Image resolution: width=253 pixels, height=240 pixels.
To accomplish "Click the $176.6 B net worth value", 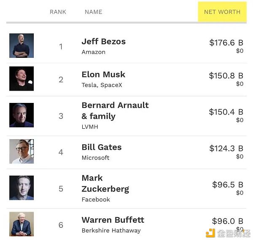I will [x=226, y=43].
